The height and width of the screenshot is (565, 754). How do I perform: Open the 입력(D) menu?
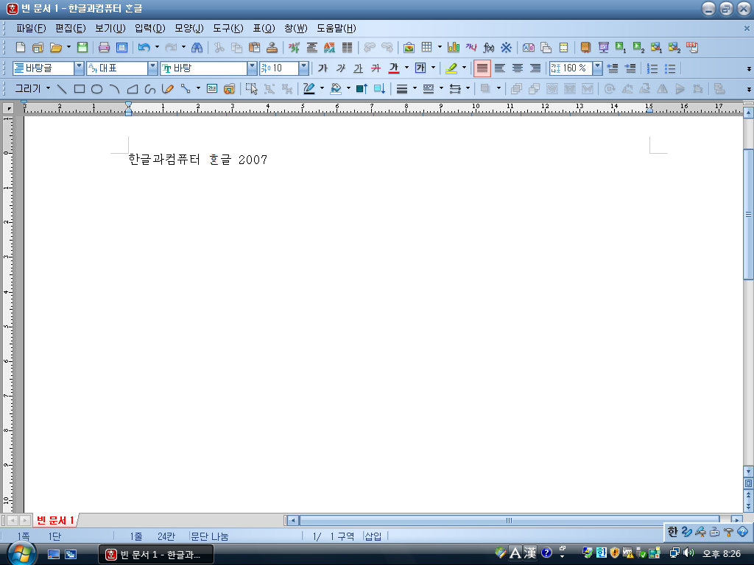coord(149,29)
